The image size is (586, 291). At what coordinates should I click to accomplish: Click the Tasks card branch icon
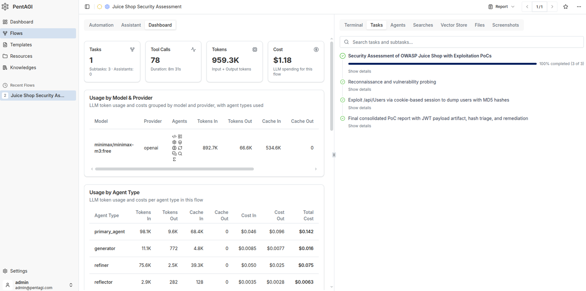tap(132, 50)
